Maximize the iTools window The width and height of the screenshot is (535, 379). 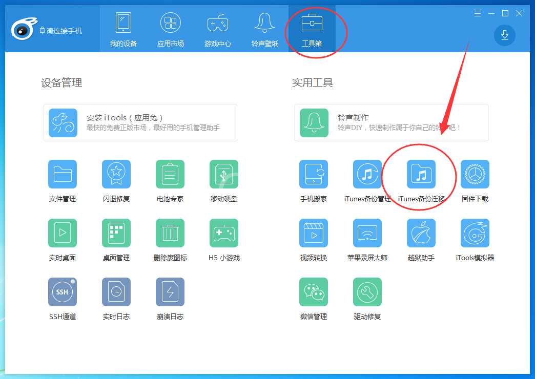point(505,13)
